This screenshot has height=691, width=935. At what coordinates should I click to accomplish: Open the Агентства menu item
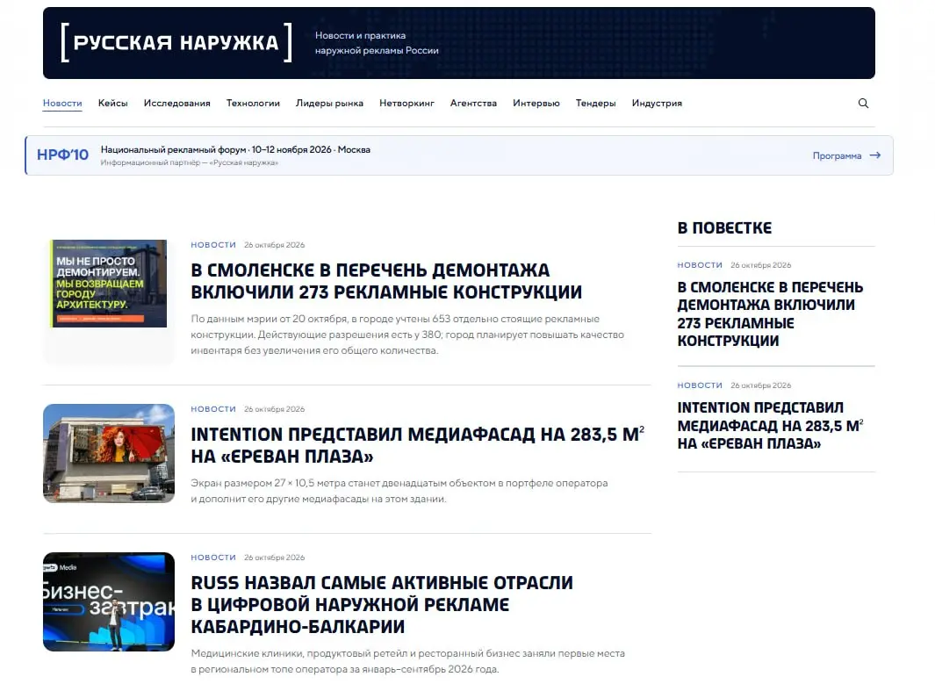coord(473,103)
